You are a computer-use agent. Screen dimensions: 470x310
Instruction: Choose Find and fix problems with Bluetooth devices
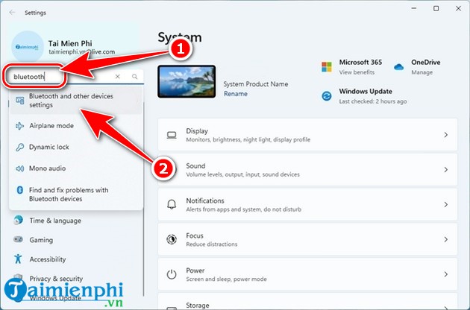pos(76,194)
